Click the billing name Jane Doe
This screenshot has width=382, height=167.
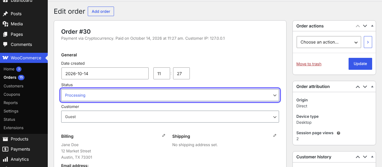(70, 145)
